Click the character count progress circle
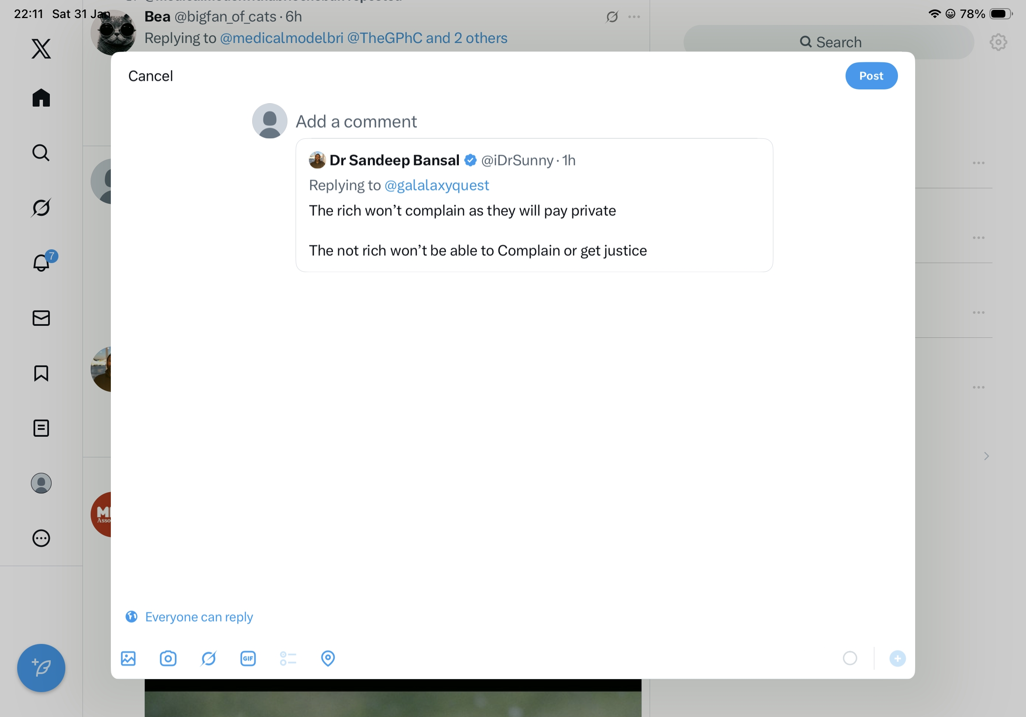 [x=849, y=658]
